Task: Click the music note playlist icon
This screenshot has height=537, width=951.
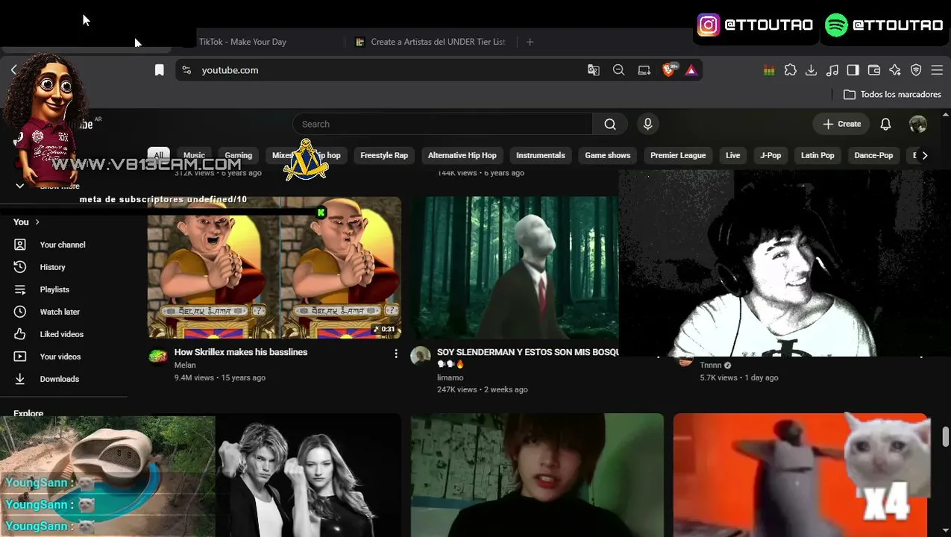Action: (833, 70)
